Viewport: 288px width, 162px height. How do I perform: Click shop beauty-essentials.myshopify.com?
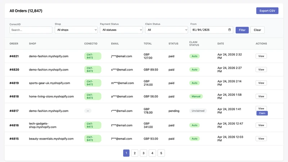[x=51, y=139]
